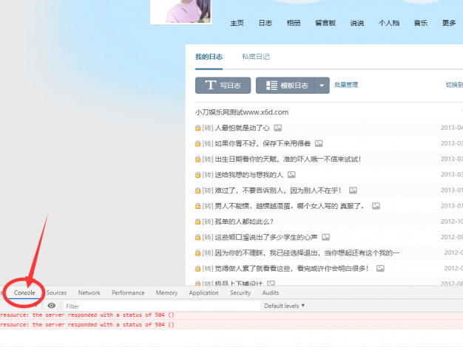Click the 写日志 button

223,86
